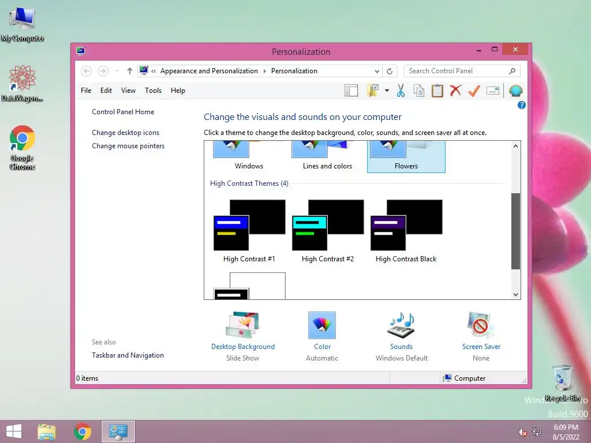Screen dimensions: 591x443
Task: Select the Lines and colors theme
Action: pos(328,157)
